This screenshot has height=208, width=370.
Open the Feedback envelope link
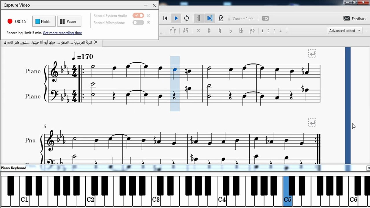[x=355, y=18]
